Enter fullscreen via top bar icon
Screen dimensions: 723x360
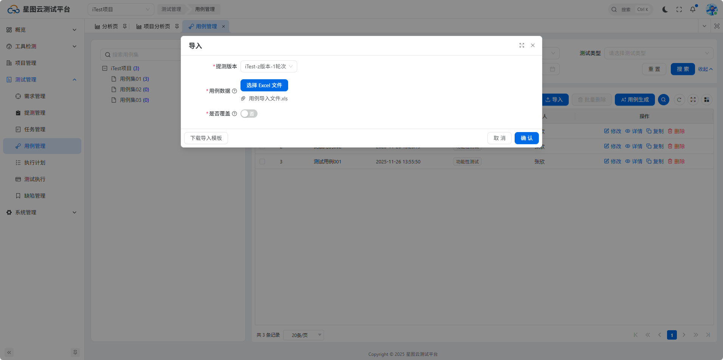click(679, 9)
